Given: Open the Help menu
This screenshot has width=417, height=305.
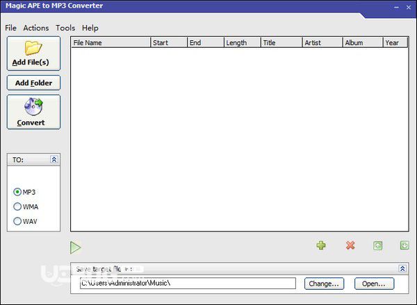Looking at the screenshot, I should pos(90,28).
